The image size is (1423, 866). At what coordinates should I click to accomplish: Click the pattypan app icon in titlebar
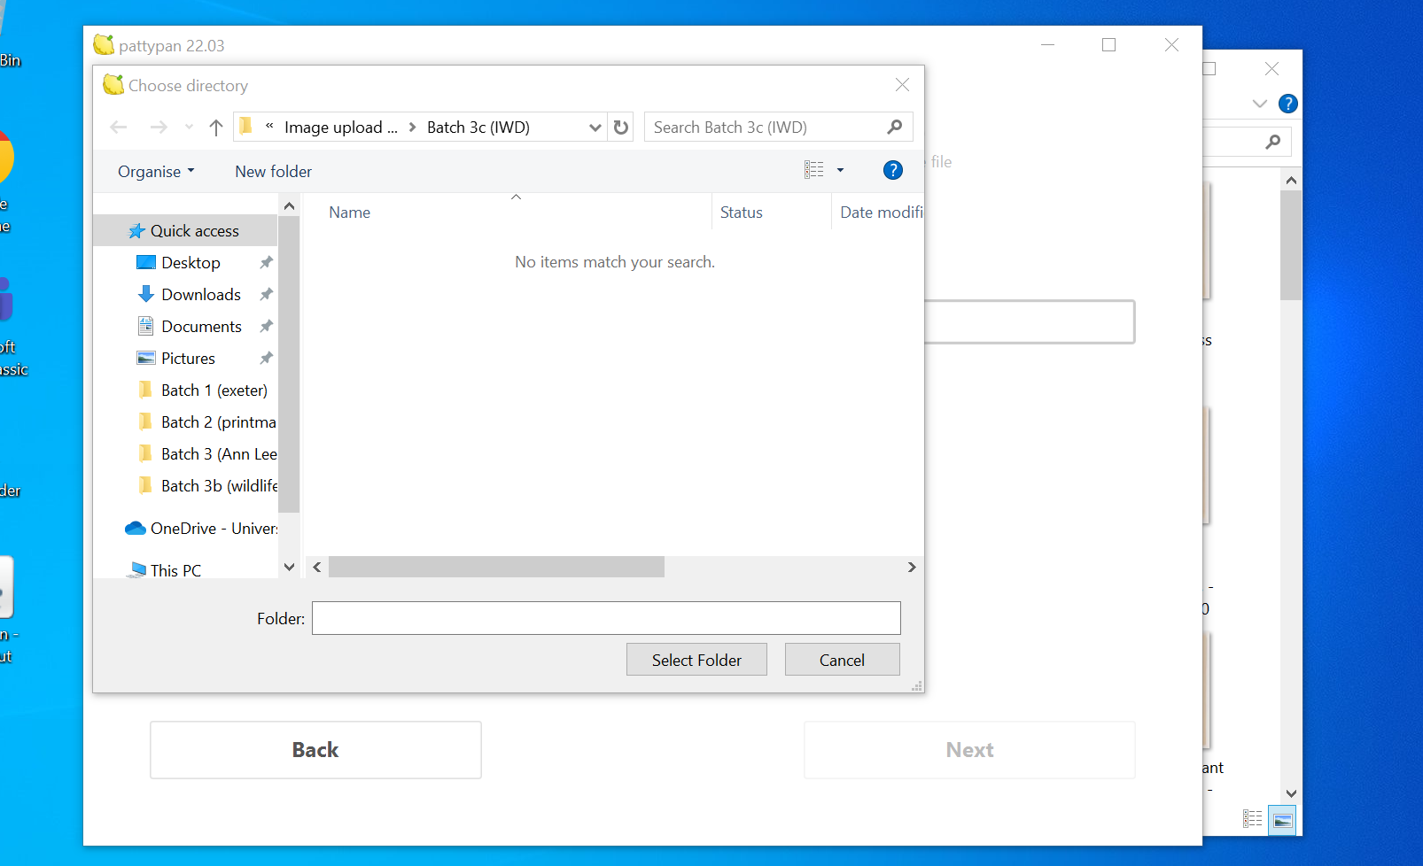(x=104, y=44)
